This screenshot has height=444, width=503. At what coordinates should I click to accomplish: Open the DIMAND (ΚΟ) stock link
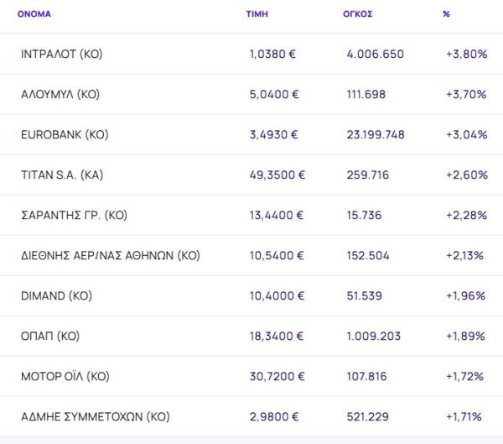(56, 296)
